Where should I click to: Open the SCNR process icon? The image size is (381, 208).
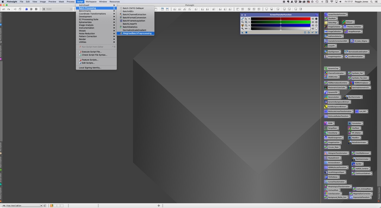[x=330, y=123]
